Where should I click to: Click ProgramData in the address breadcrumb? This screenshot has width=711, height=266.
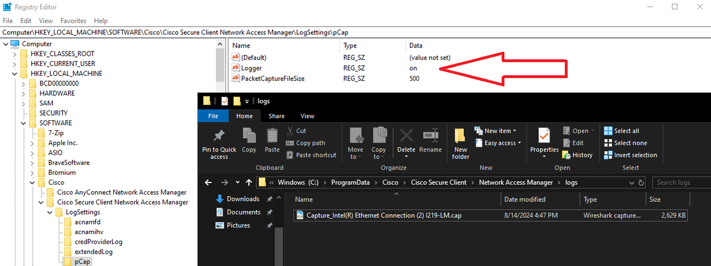[x=350, y=182]
